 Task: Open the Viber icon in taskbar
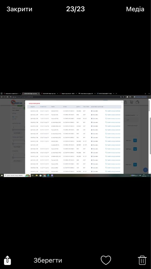(x=52, y=176)
